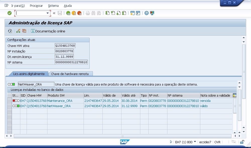Click the Previous Page icon
Image resolution: width=251 pixels, height=148 pixels.
(113, 13)
